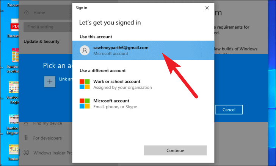
Task: Click the Continue button in Sign in dialog
Action: (x=175, y=150)
